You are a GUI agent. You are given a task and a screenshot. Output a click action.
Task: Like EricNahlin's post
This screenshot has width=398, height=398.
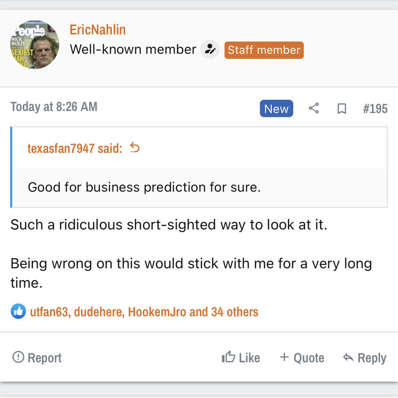241,358
